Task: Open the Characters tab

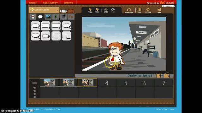Action: tap(33, 17)
